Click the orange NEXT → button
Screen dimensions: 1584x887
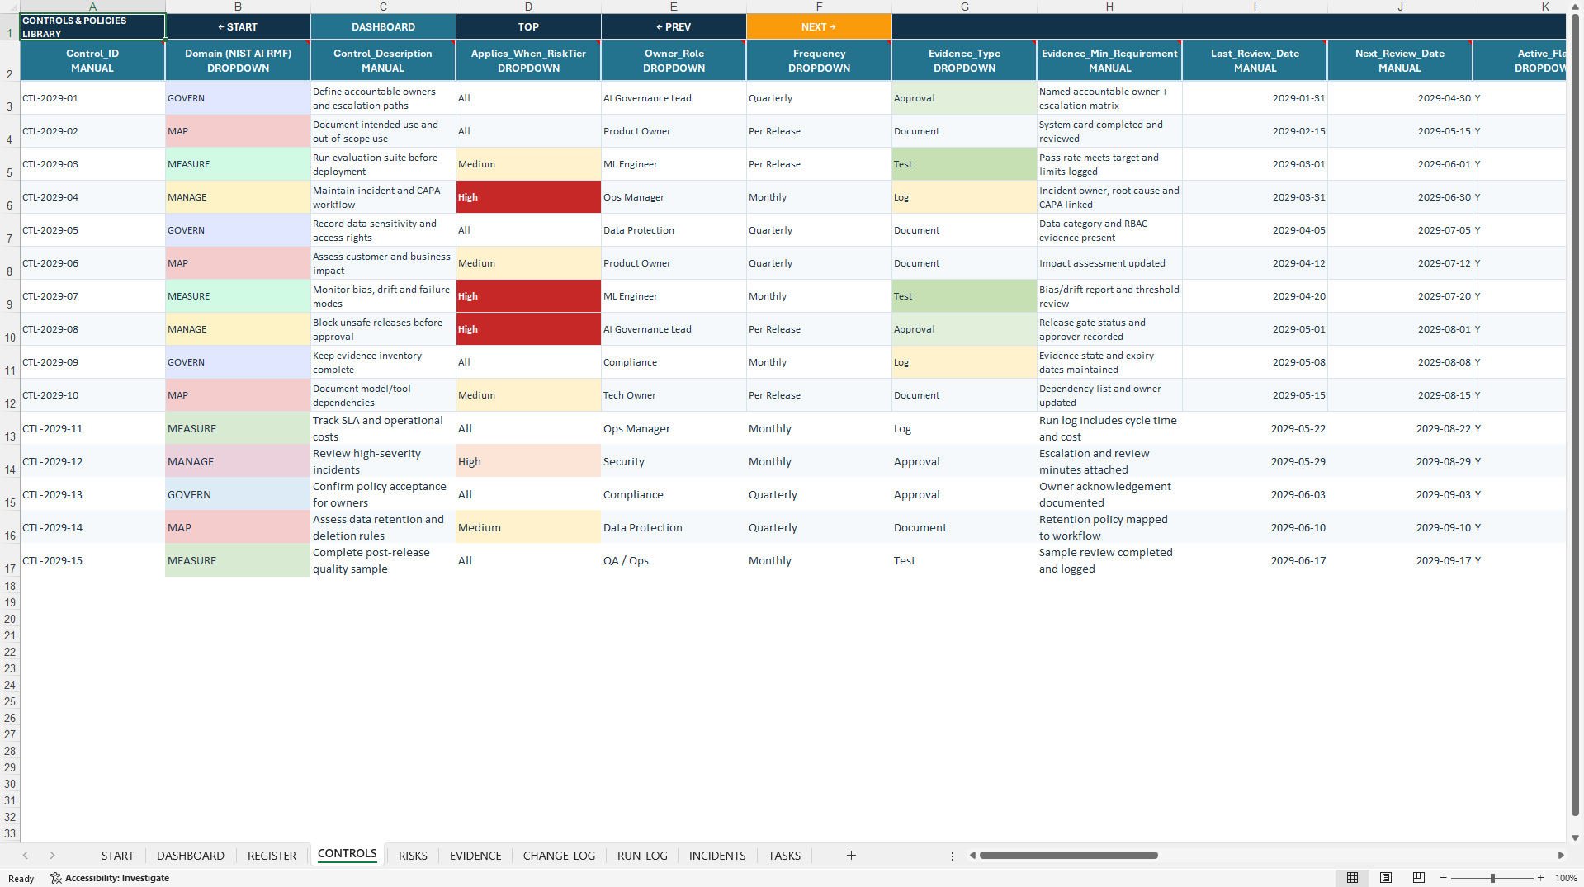click(819, 26)
